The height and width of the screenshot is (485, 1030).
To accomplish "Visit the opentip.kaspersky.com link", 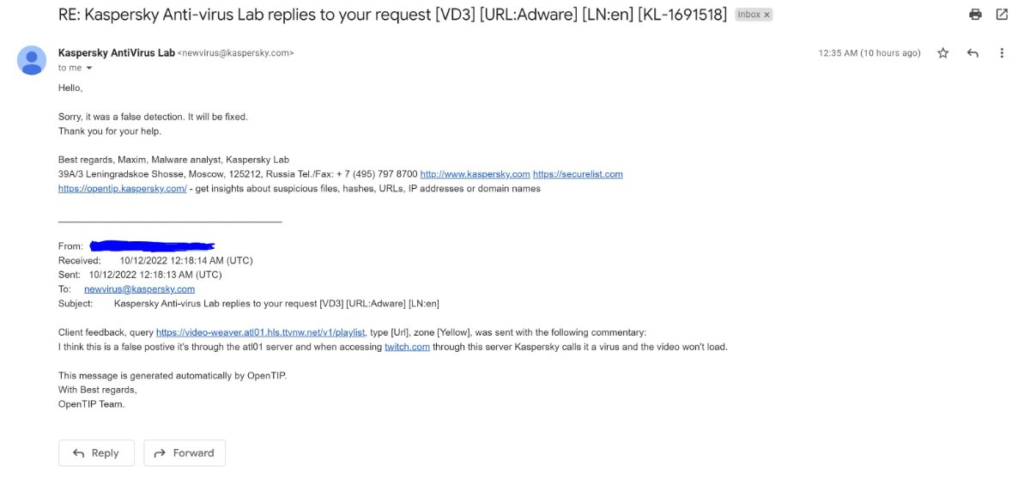I will pos(123,189).
